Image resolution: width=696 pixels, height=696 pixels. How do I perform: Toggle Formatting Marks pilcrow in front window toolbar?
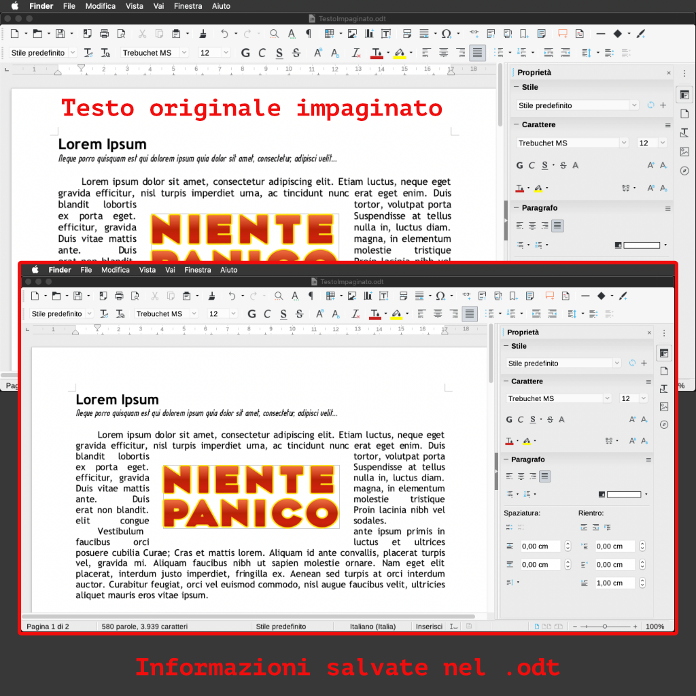(x=311, y=296)
